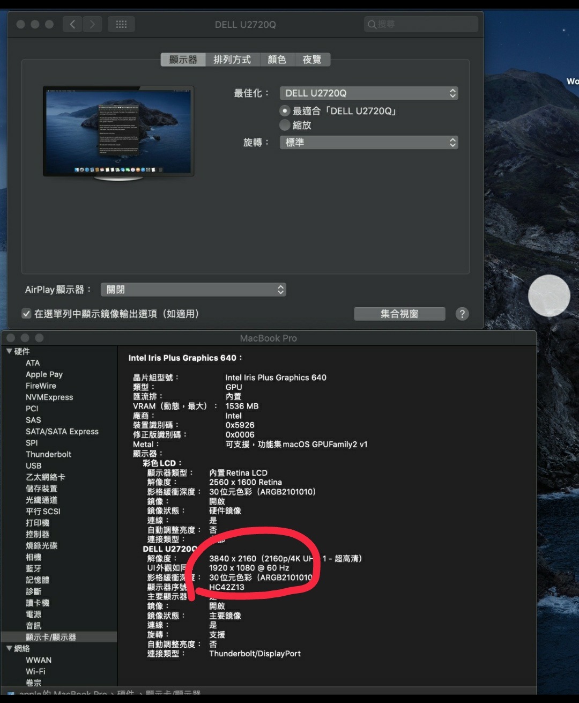The height and width of the screenshot is (703, 579).
Task: Select SPI in sidebar
Action: 32,443
